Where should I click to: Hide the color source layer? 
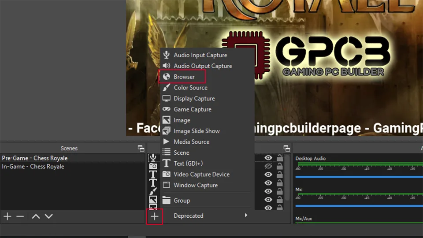[x=268, y=191]
